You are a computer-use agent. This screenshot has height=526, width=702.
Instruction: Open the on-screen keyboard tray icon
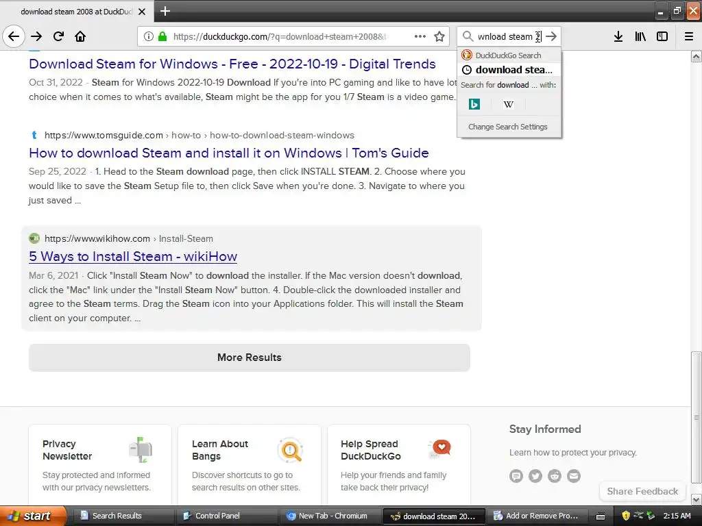(x=601, y=516)
